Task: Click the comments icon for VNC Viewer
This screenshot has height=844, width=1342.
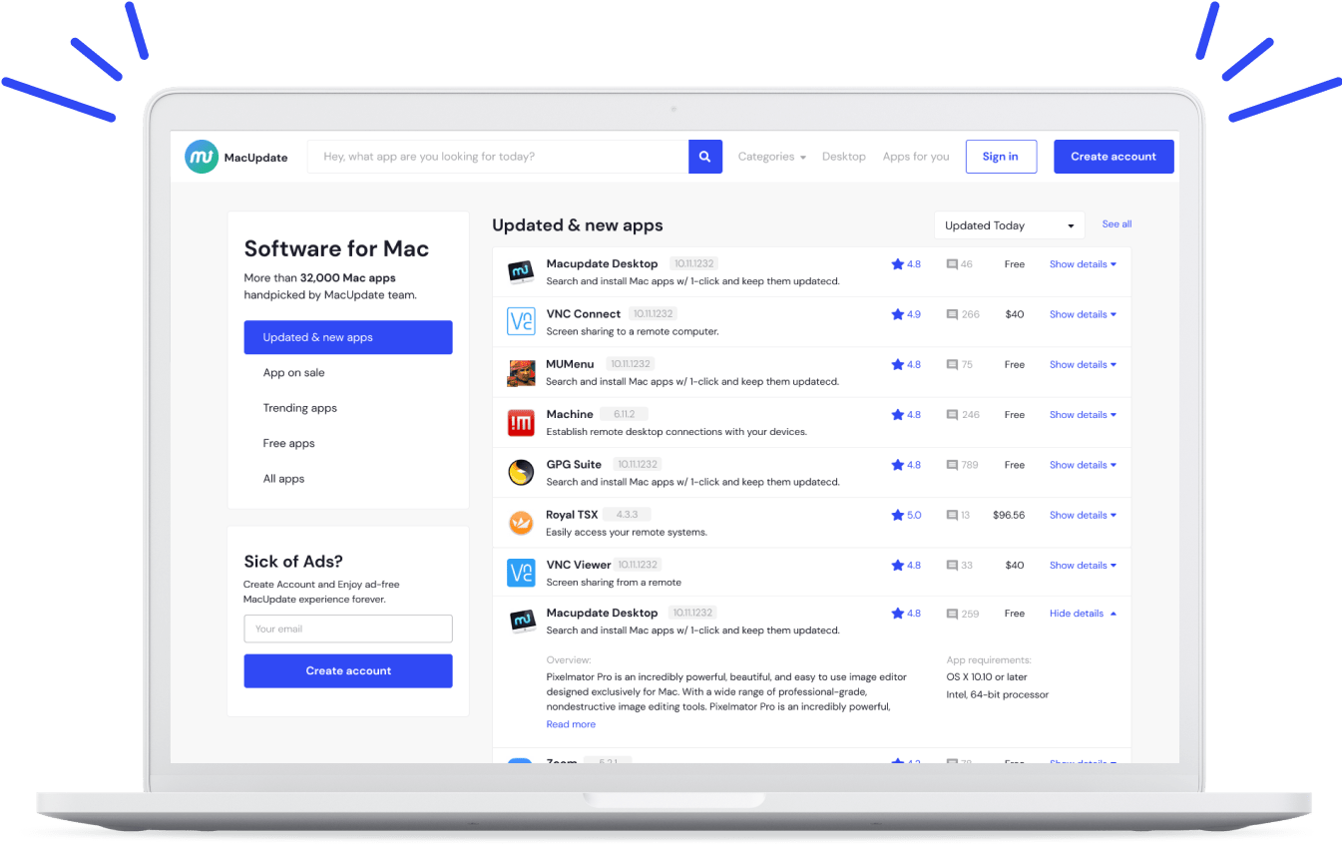Action: pos(952,566)
